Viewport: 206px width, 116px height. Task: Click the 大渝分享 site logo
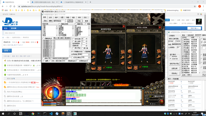[x=10, y=22]
